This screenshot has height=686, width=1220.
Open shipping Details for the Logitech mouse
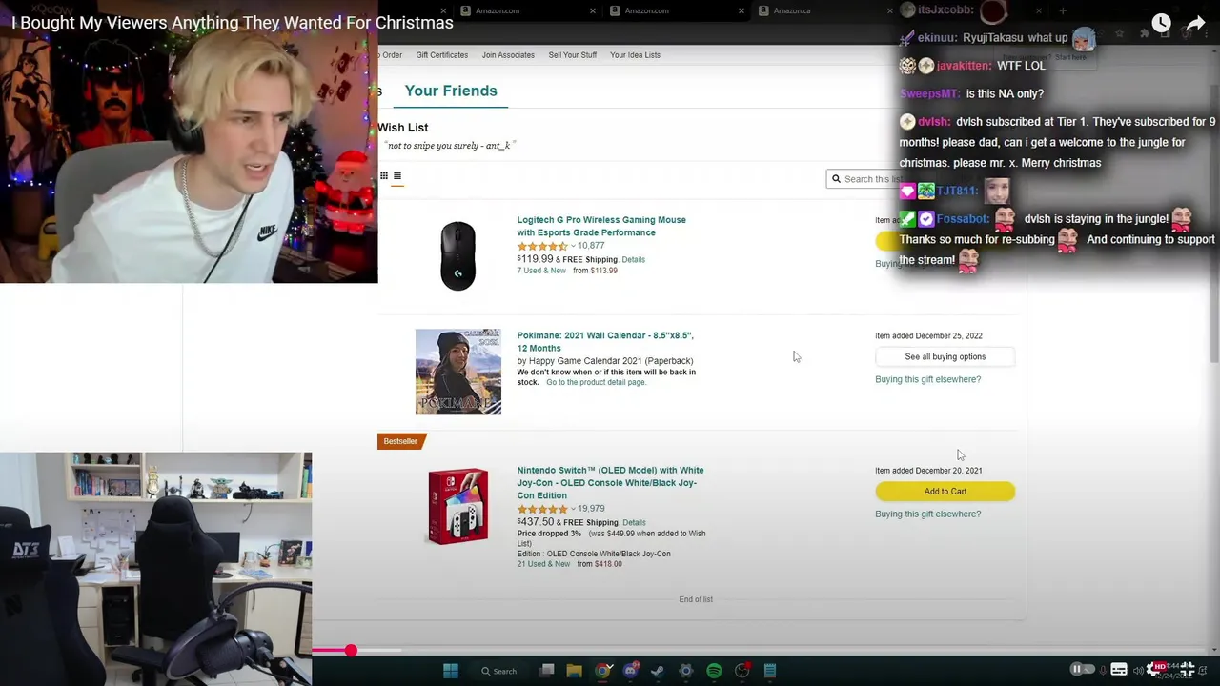point(633,260)
